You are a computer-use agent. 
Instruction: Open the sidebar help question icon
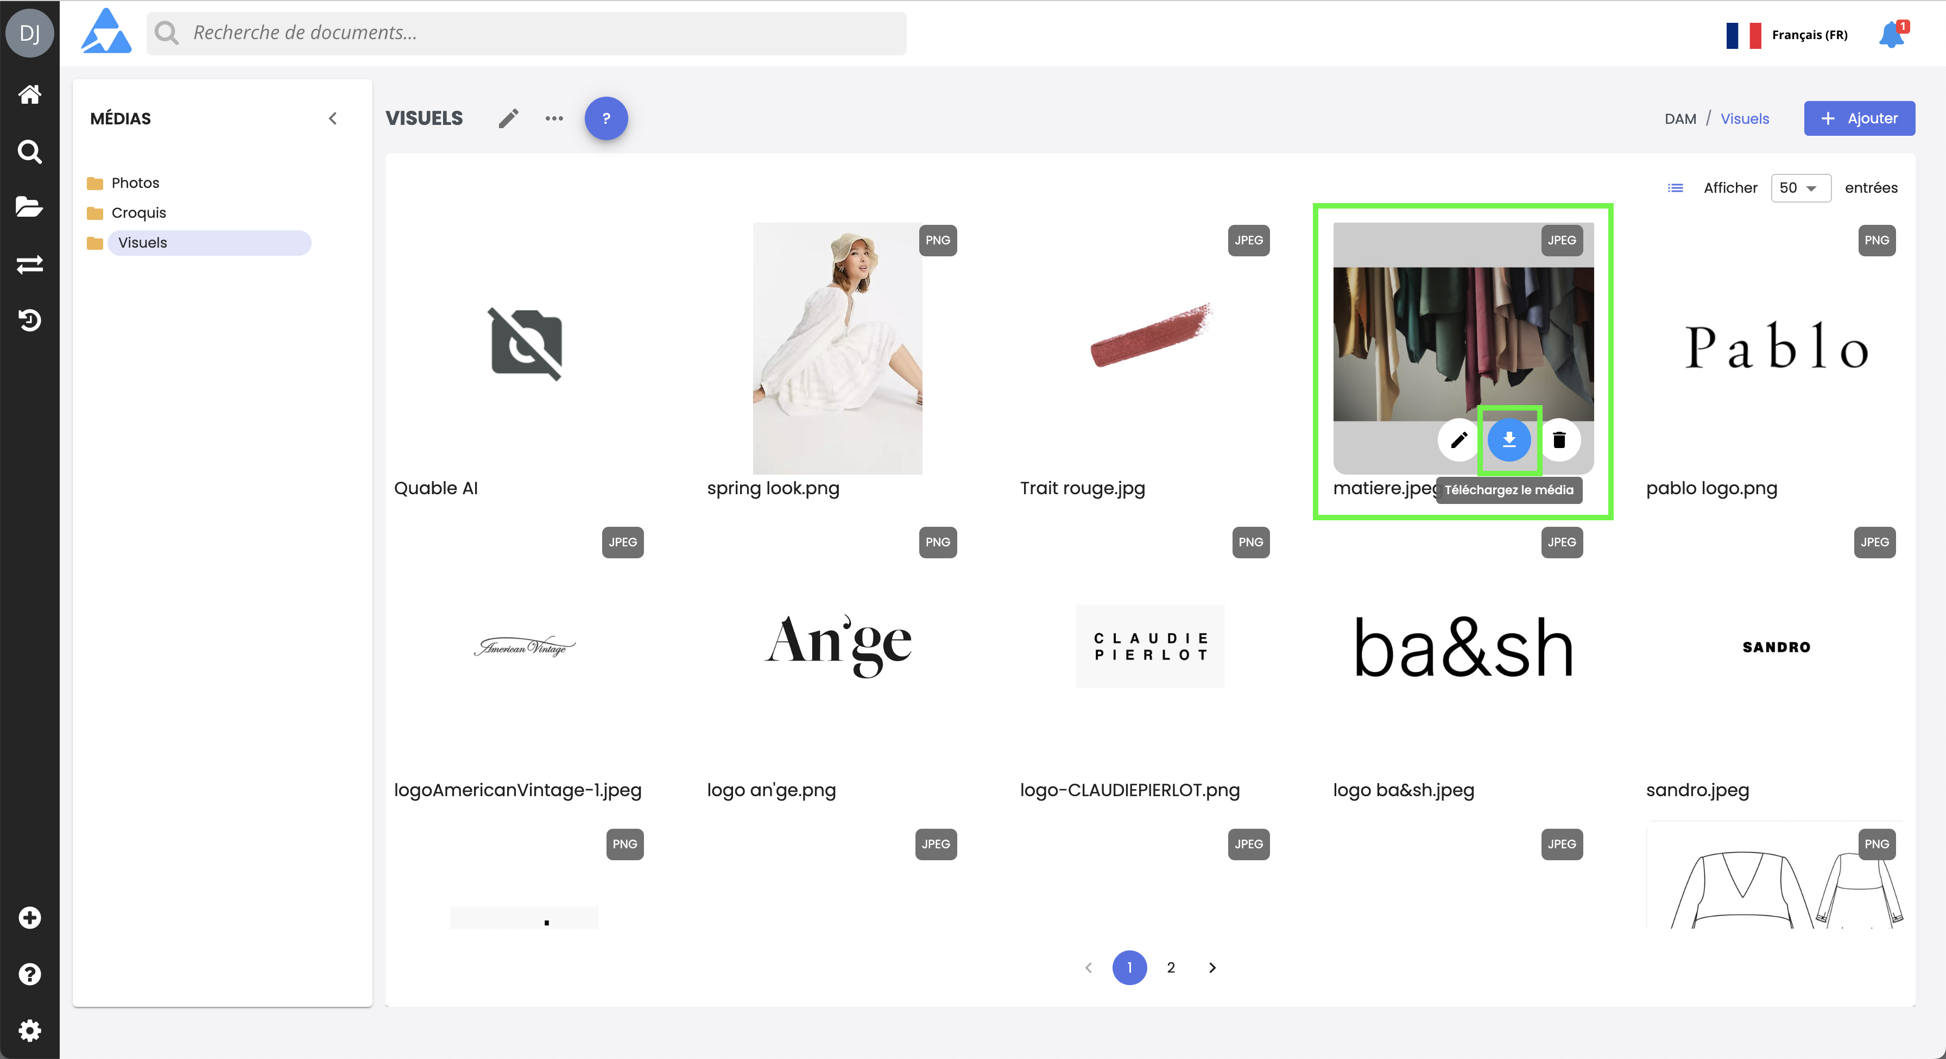coord(29,974)
